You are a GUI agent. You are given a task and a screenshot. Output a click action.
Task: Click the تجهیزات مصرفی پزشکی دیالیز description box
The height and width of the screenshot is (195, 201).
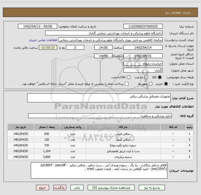click(x=99, y=98)
